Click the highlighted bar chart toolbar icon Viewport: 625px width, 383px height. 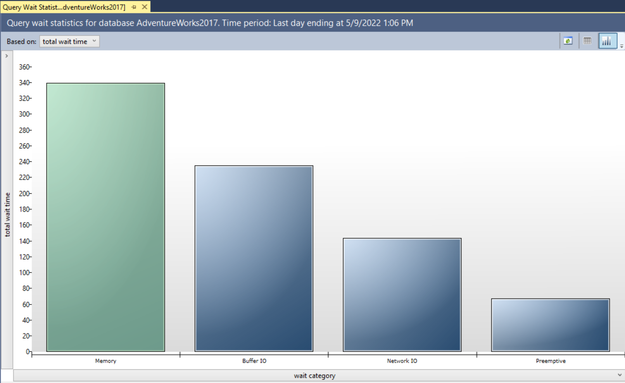tap(607, 41)
